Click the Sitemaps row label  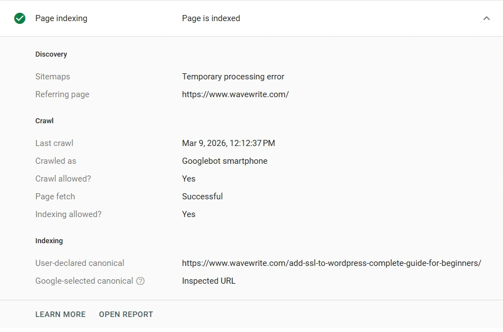tap(53, 77)
